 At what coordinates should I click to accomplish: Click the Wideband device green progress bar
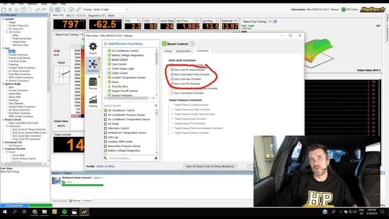pyautogui.click(x=83, y=185)
